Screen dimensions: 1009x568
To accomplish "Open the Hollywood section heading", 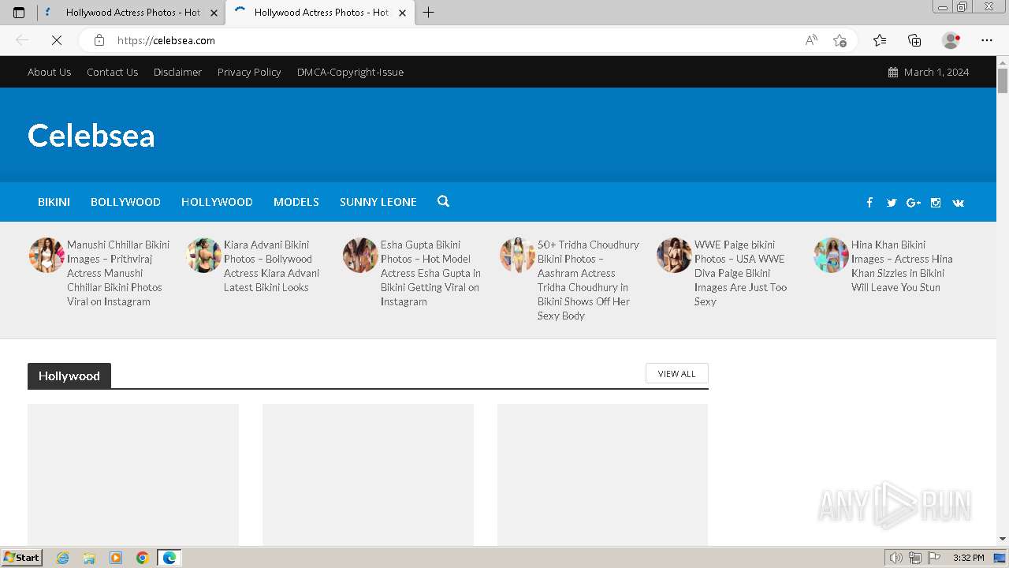I will pyautogui.click(x=69, y=376).
